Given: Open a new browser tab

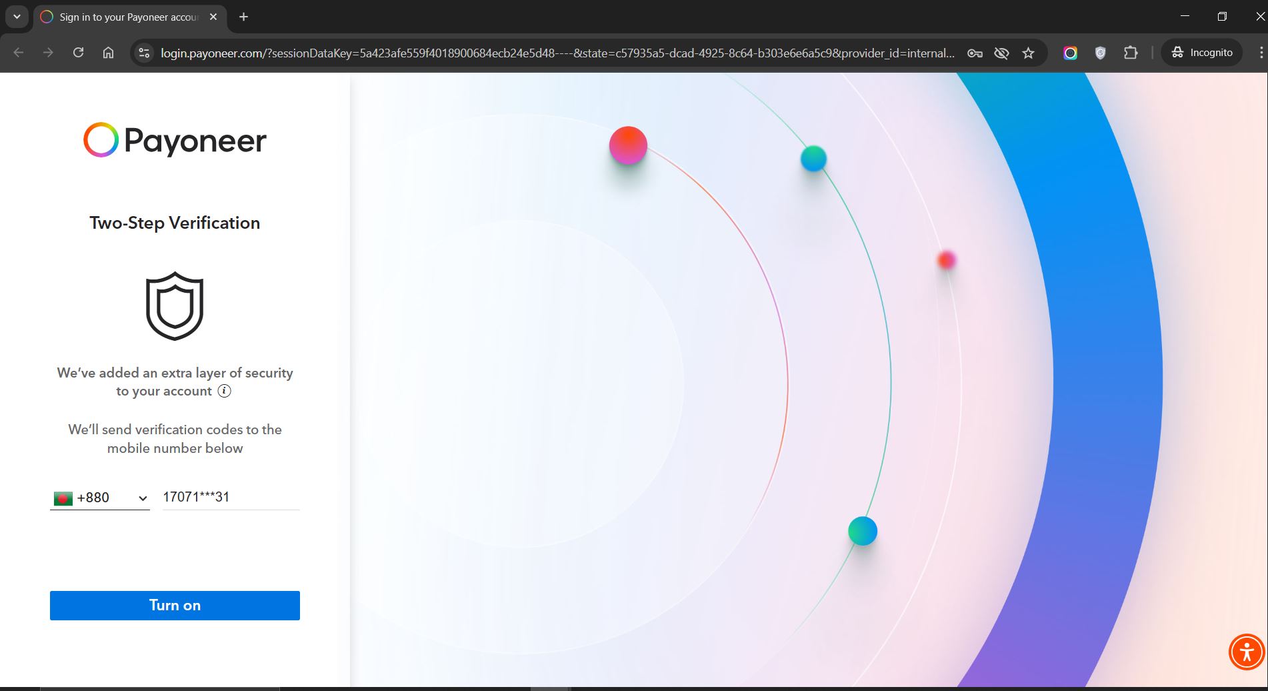Looking at the screenshot, I should click(x=244, y=17).
